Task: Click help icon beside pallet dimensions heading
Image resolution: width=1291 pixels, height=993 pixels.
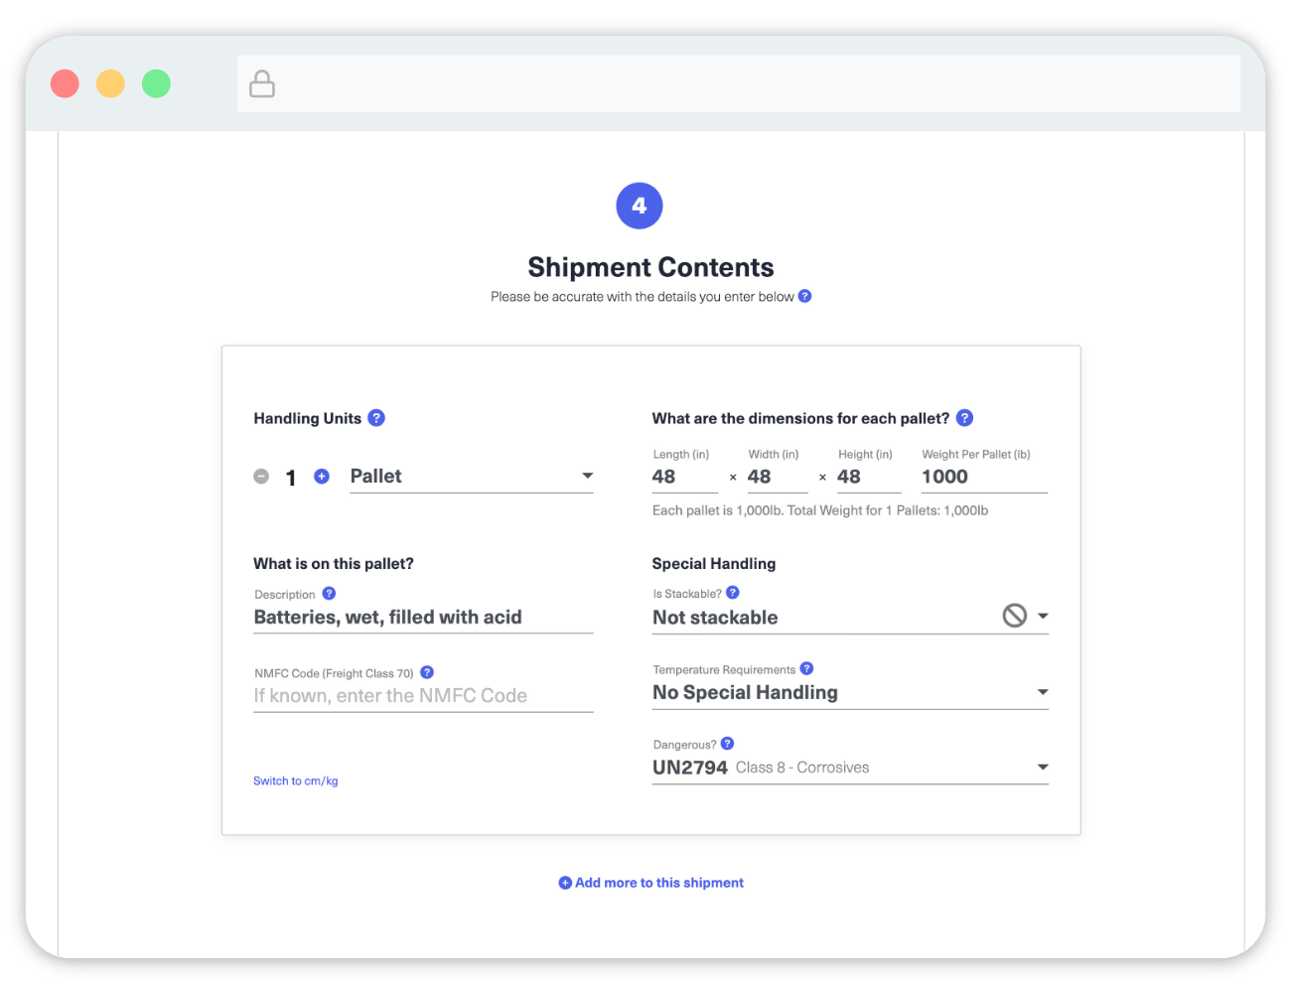Action: click(x=964, y=418)
